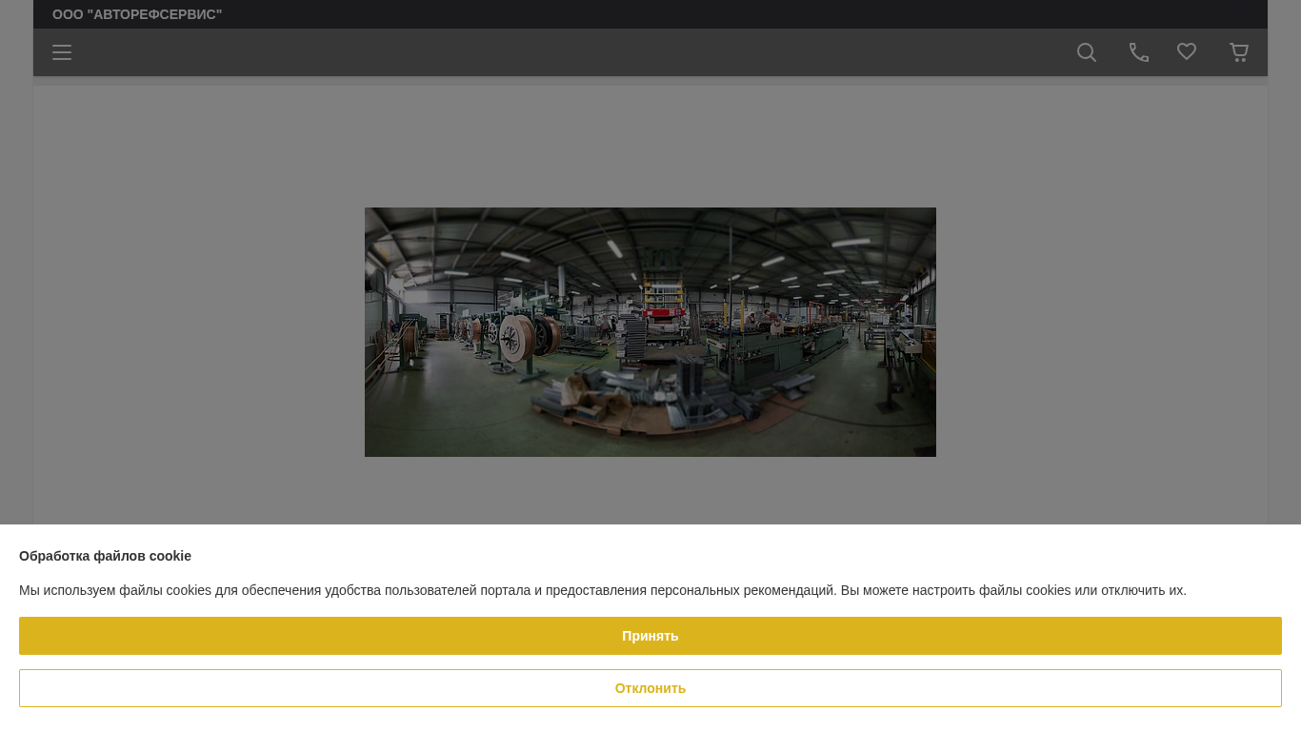Screen dimensions: 1301x731
Task: Go to homepage via company name
Action: coord(137,14)
